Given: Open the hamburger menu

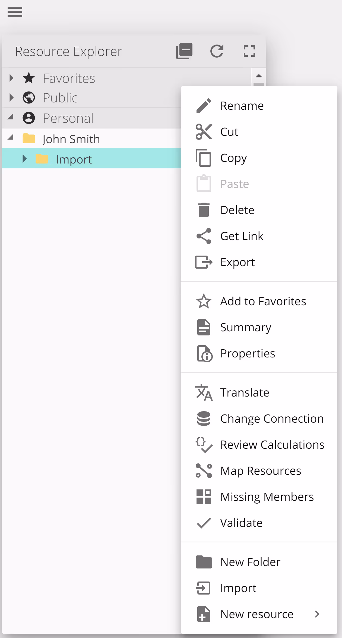Looking at the screenshot, I should (15, 12).
